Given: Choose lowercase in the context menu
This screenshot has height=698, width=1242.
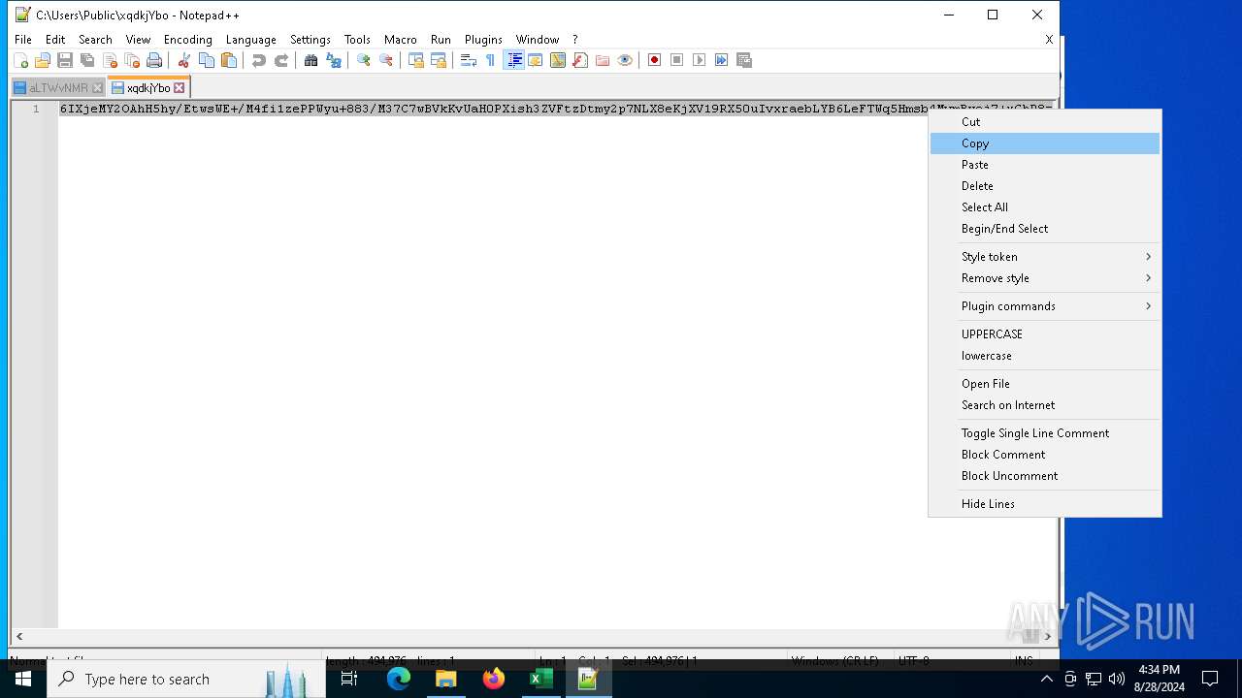Looking at the screenshot, I should coord(1045,356).
